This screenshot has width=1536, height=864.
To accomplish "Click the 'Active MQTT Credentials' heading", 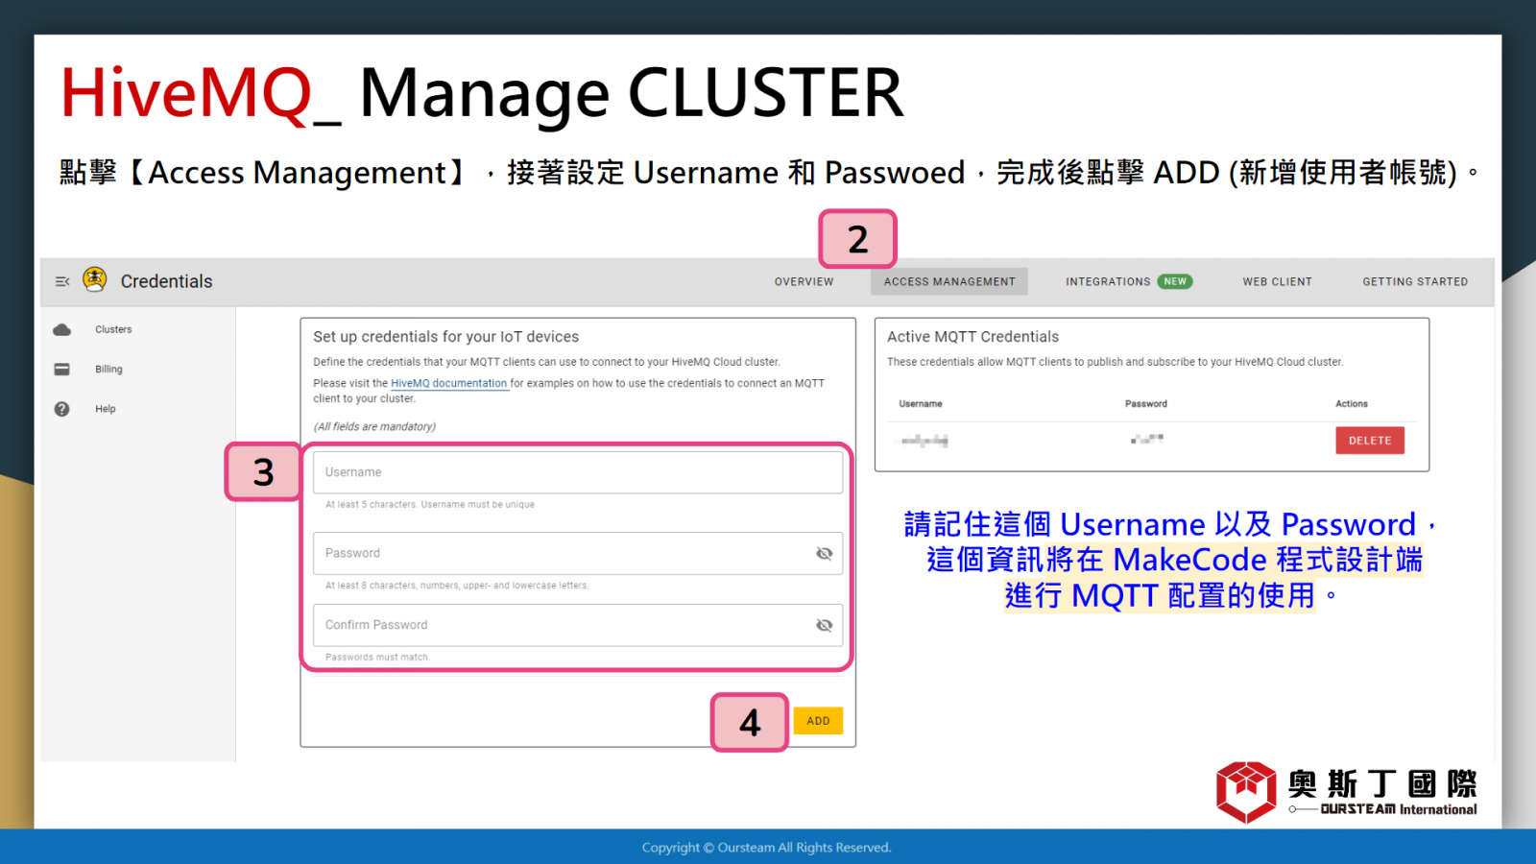I will [972, 337].
